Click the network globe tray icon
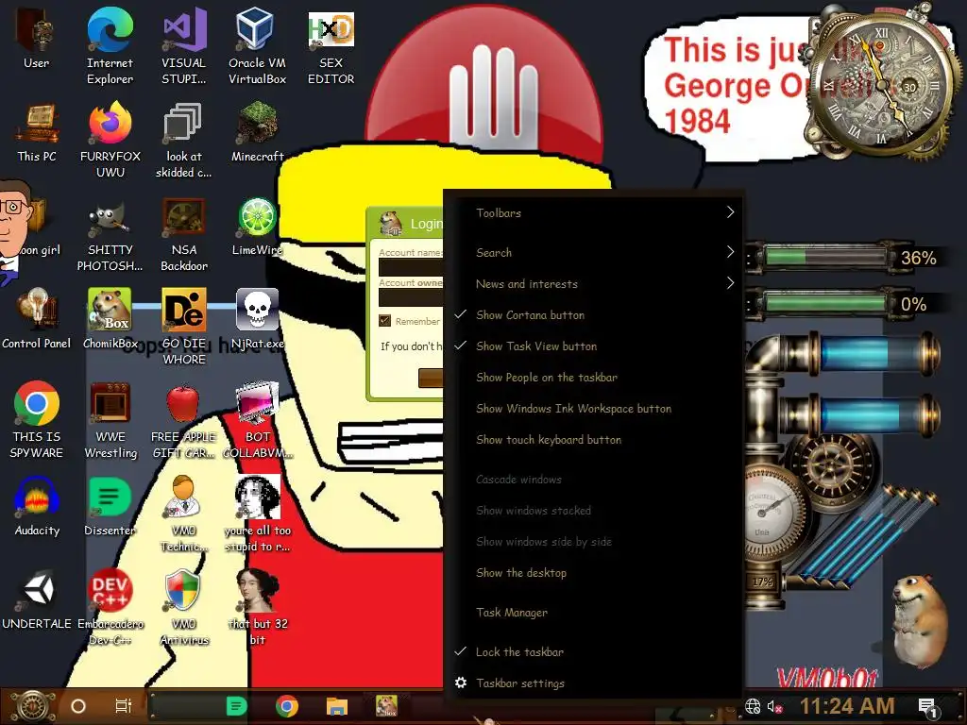Screen dimensions: 967x725 tap(753, 706)
